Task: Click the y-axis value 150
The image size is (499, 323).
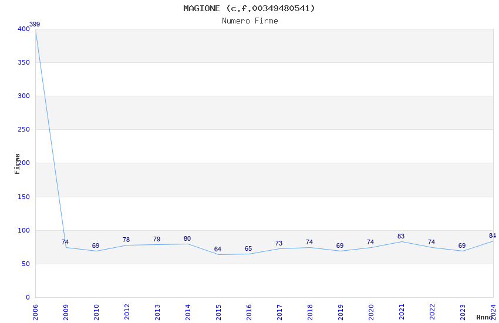Action: coord(24,197)
